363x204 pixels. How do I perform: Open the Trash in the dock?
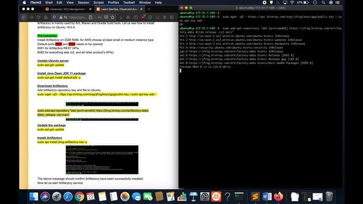click(329, 197)
